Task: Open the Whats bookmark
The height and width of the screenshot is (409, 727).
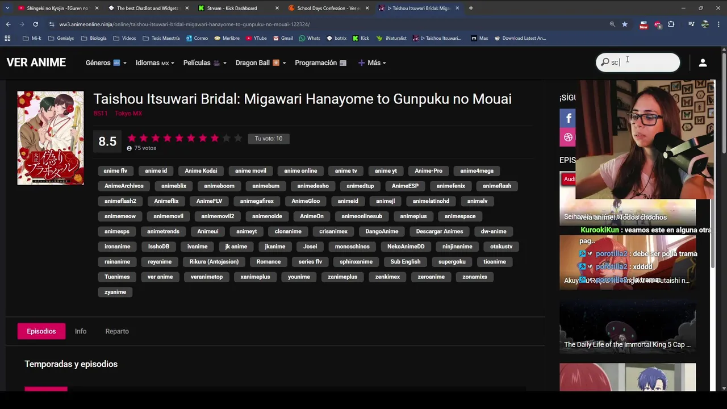Action: (310, 38)
